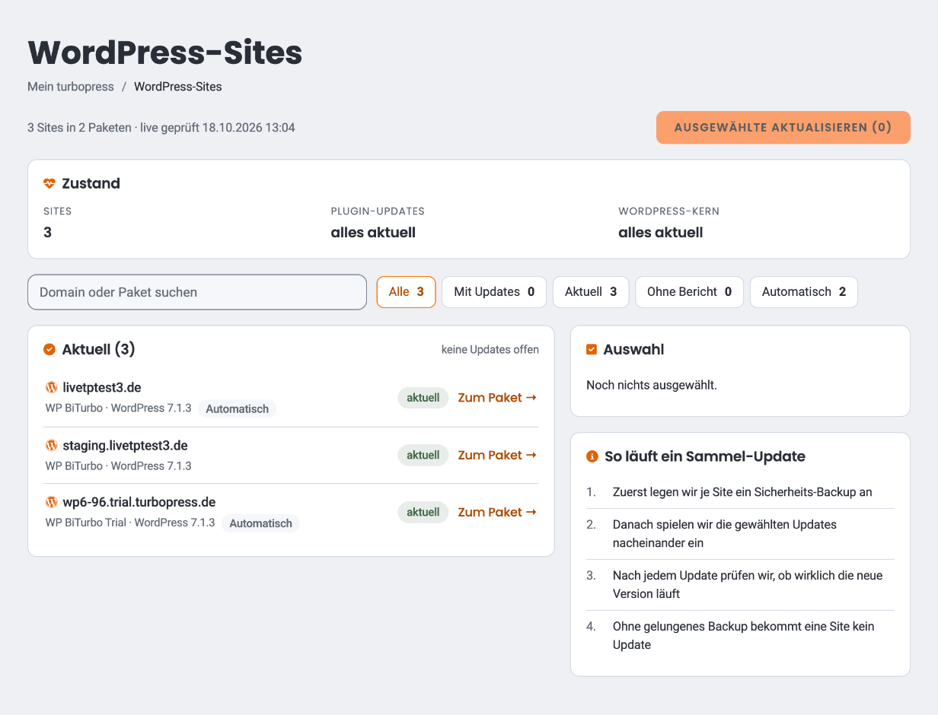This screenshot has width=938, height=715.
Task: Open Zum Paket for livetptest3.de
Action: click(x=497, y=397)
